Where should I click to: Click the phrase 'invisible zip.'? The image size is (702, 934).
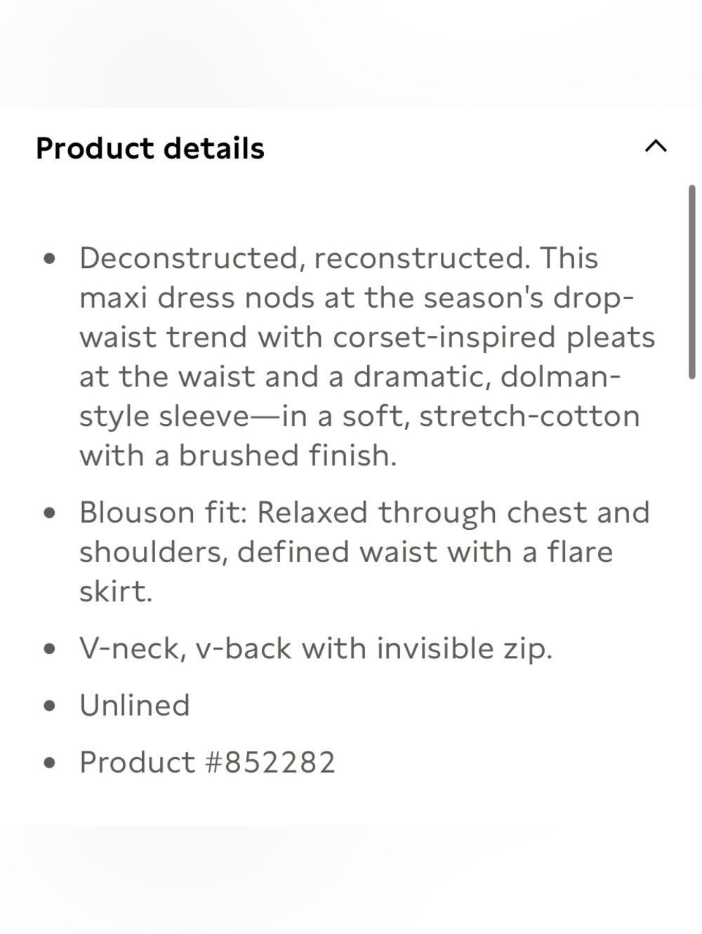[465, 649]
